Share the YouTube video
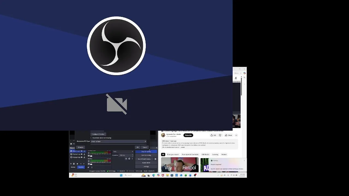Viewport: 349px width, 196px height. click(x=228, y=135)
